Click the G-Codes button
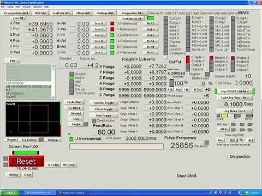The height and width of the screenshot is (196, 262). [53, 164]
